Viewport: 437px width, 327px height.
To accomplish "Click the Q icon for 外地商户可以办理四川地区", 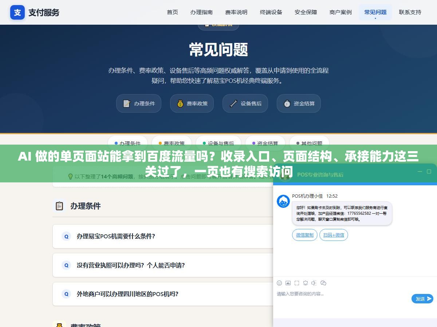I will pyautogui.click(x=66, y=294).
